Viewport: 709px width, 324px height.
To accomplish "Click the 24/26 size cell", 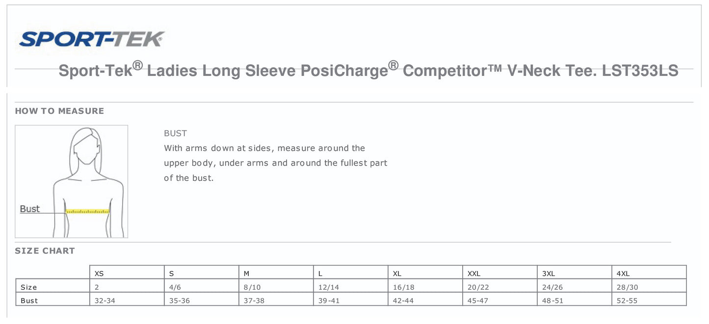I will 552,287.
